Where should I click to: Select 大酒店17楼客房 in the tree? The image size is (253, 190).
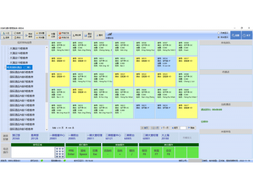(x=19, y=58)
